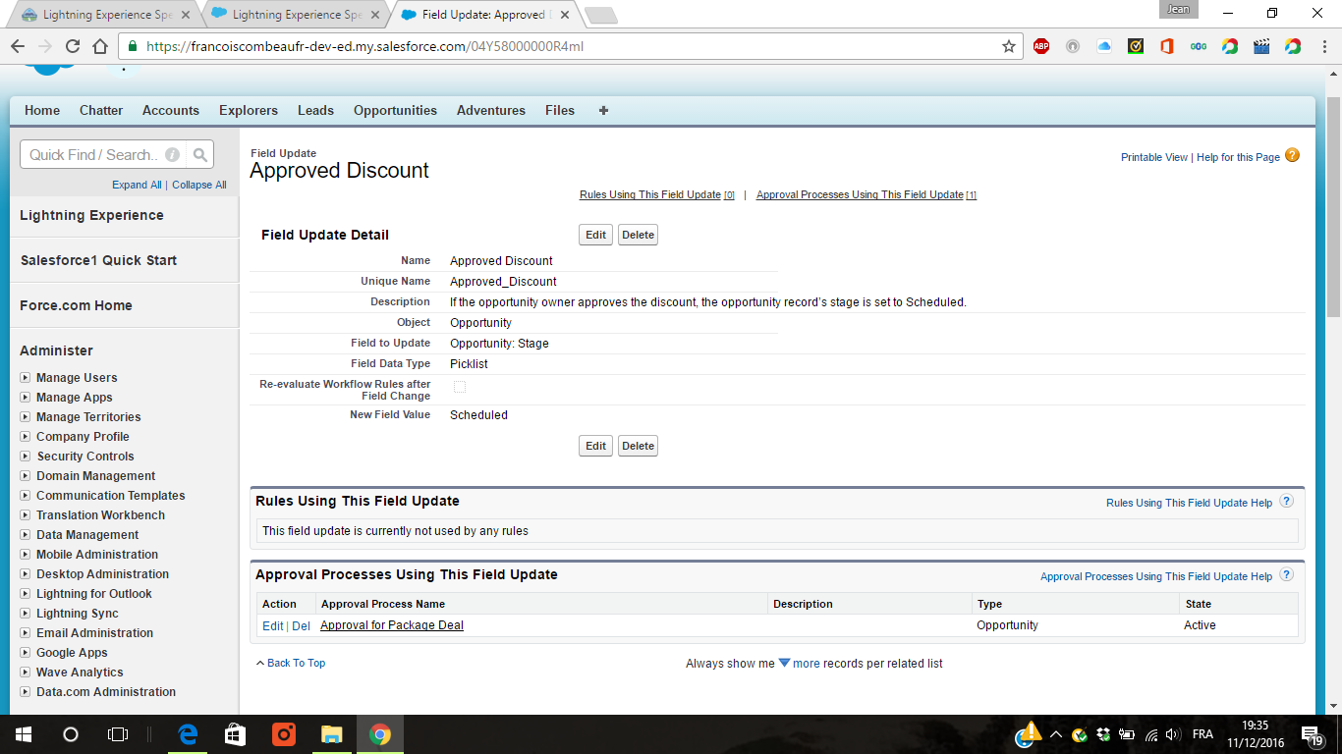Expand the Manage Apps tree node
The width and height of the screenshot is (1342, 754).
coord(27,398)
